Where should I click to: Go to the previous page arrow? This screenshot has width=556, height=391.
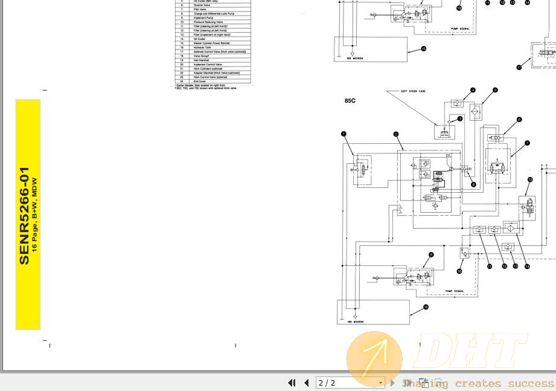tap(307, 383)
